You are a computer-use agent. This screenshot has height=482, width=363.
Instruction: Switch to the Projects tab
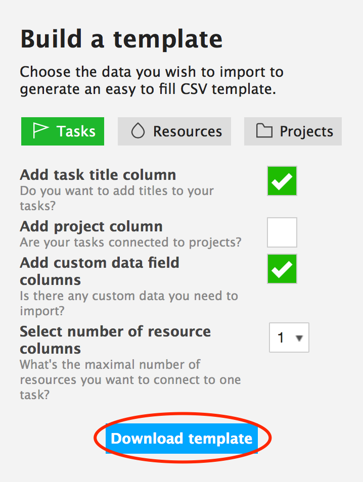293,131
